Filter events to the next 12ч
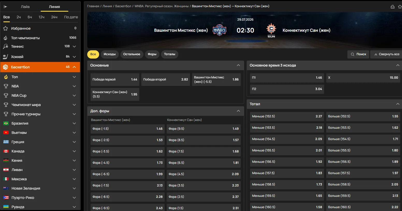This screenshot has width=402, height=211. (x=41, y=17)
